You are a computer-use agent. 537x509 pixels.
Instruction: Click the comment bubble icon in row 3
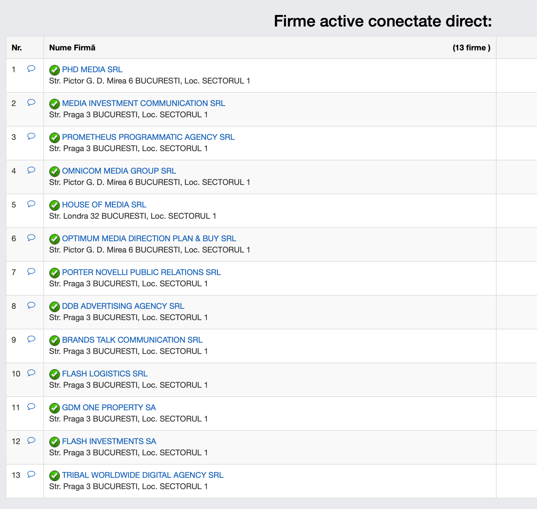pyautogui.click(x=31, y=136)
